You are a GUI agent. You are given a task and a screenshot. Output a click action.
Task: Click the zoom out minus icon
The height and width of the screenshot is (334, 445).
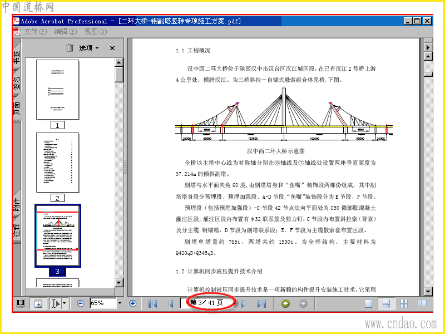[x=81, y=303]
